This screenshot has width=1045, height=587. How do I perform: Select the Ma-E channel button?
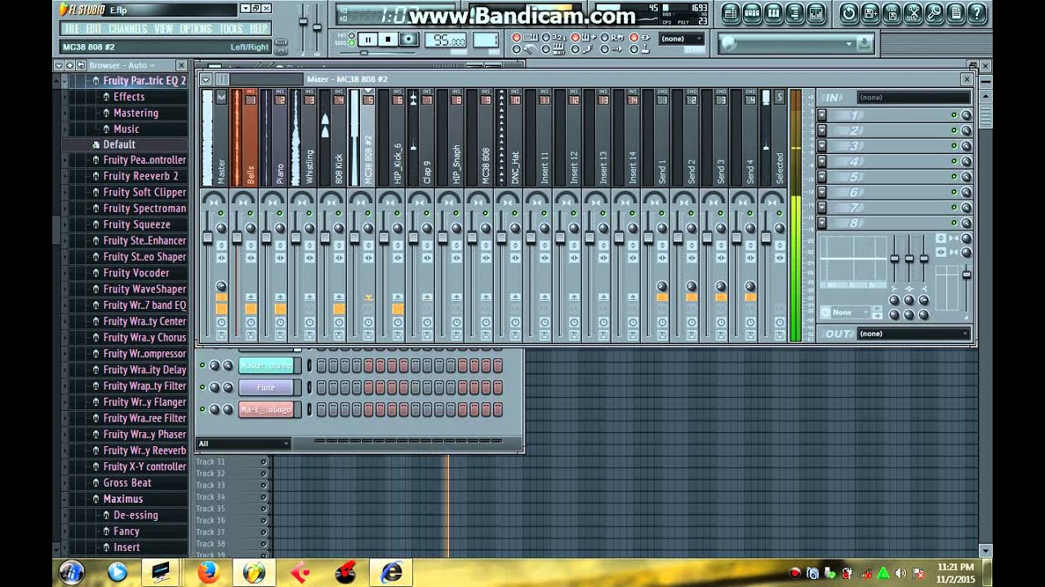[x=266, y=409]
